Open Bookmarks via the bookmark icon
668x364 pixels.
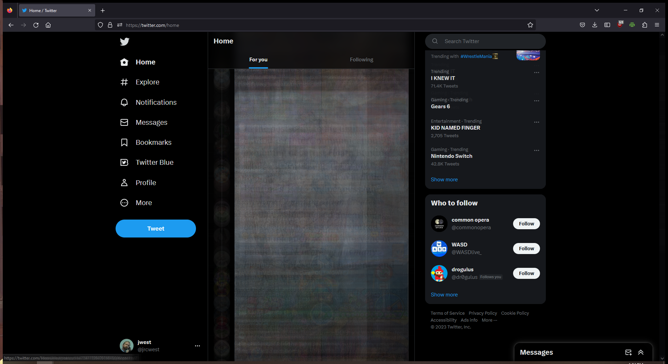[x=124, y=142]
